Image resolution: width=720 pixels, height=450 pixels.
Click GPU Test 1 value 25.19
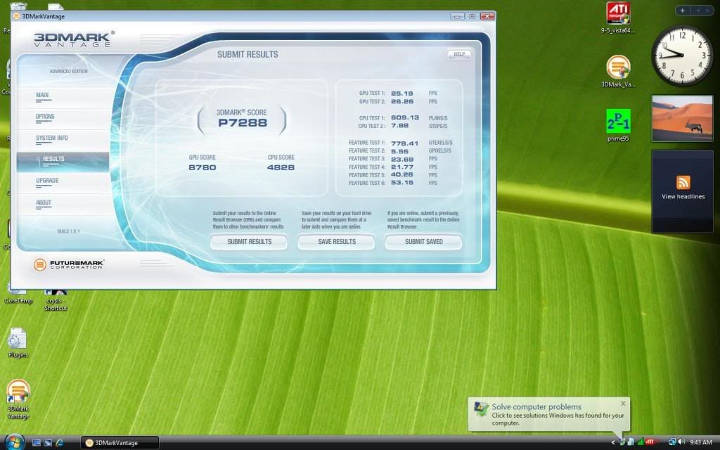coord(401,94)
